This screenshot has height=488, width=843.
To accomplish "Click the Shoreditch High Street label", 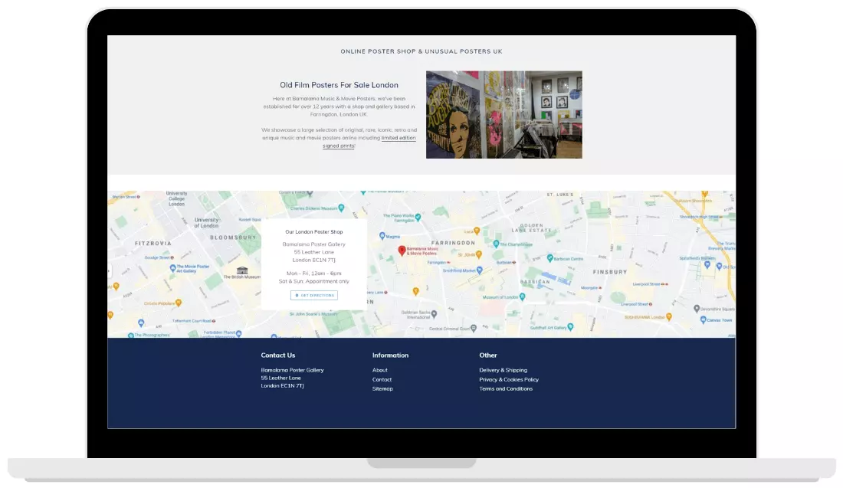I will (x=699, y=217).
